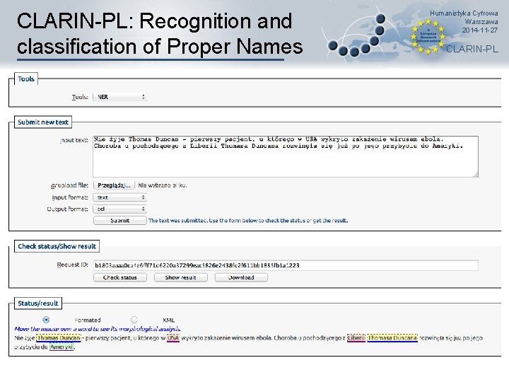The width and height of the screenshot is (509, 382).
Task: Click the CLARIN-PL star circle logo
Action: coord(428,36)
